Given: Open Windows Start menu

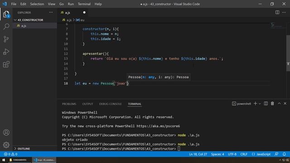Looking at the screenshot, I should 4,160.
